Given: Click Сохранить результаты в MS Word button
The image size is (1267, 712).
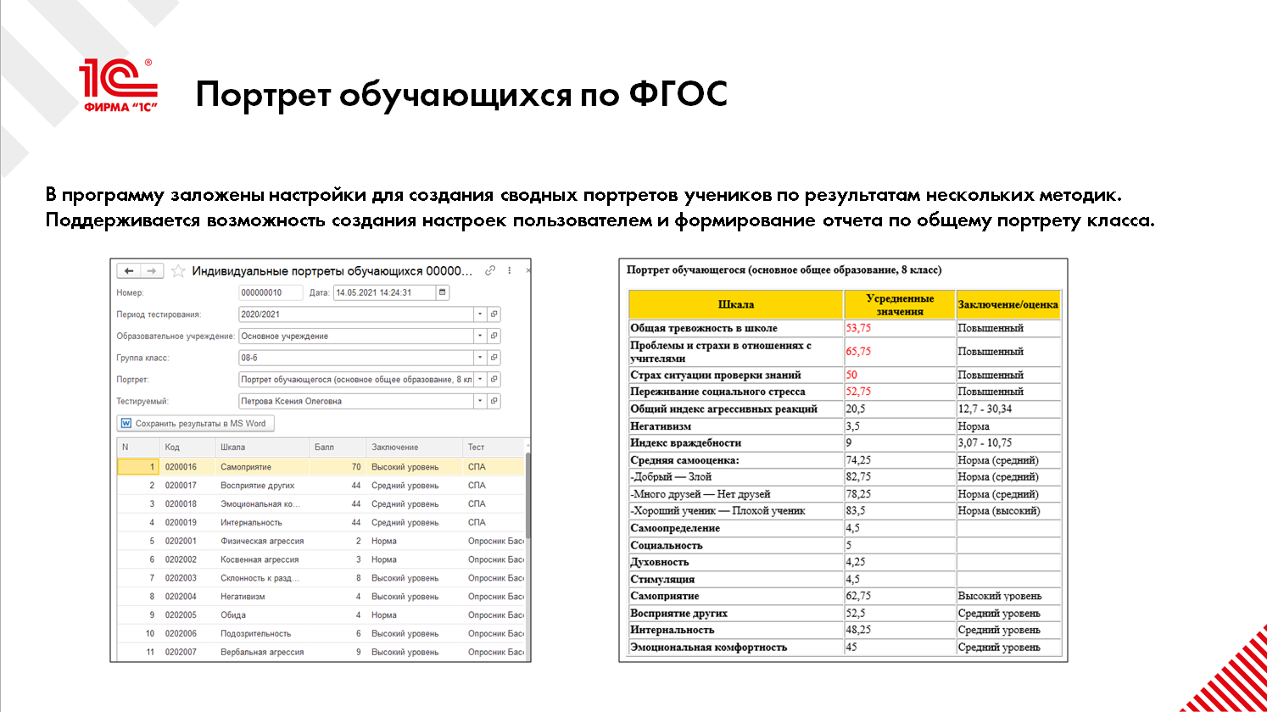Looking at the screenshot, I should pos(195,423).
